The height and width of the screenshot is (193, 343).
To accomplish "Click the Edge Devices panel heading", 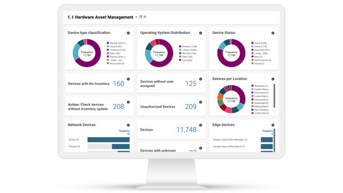I will 223,125.
